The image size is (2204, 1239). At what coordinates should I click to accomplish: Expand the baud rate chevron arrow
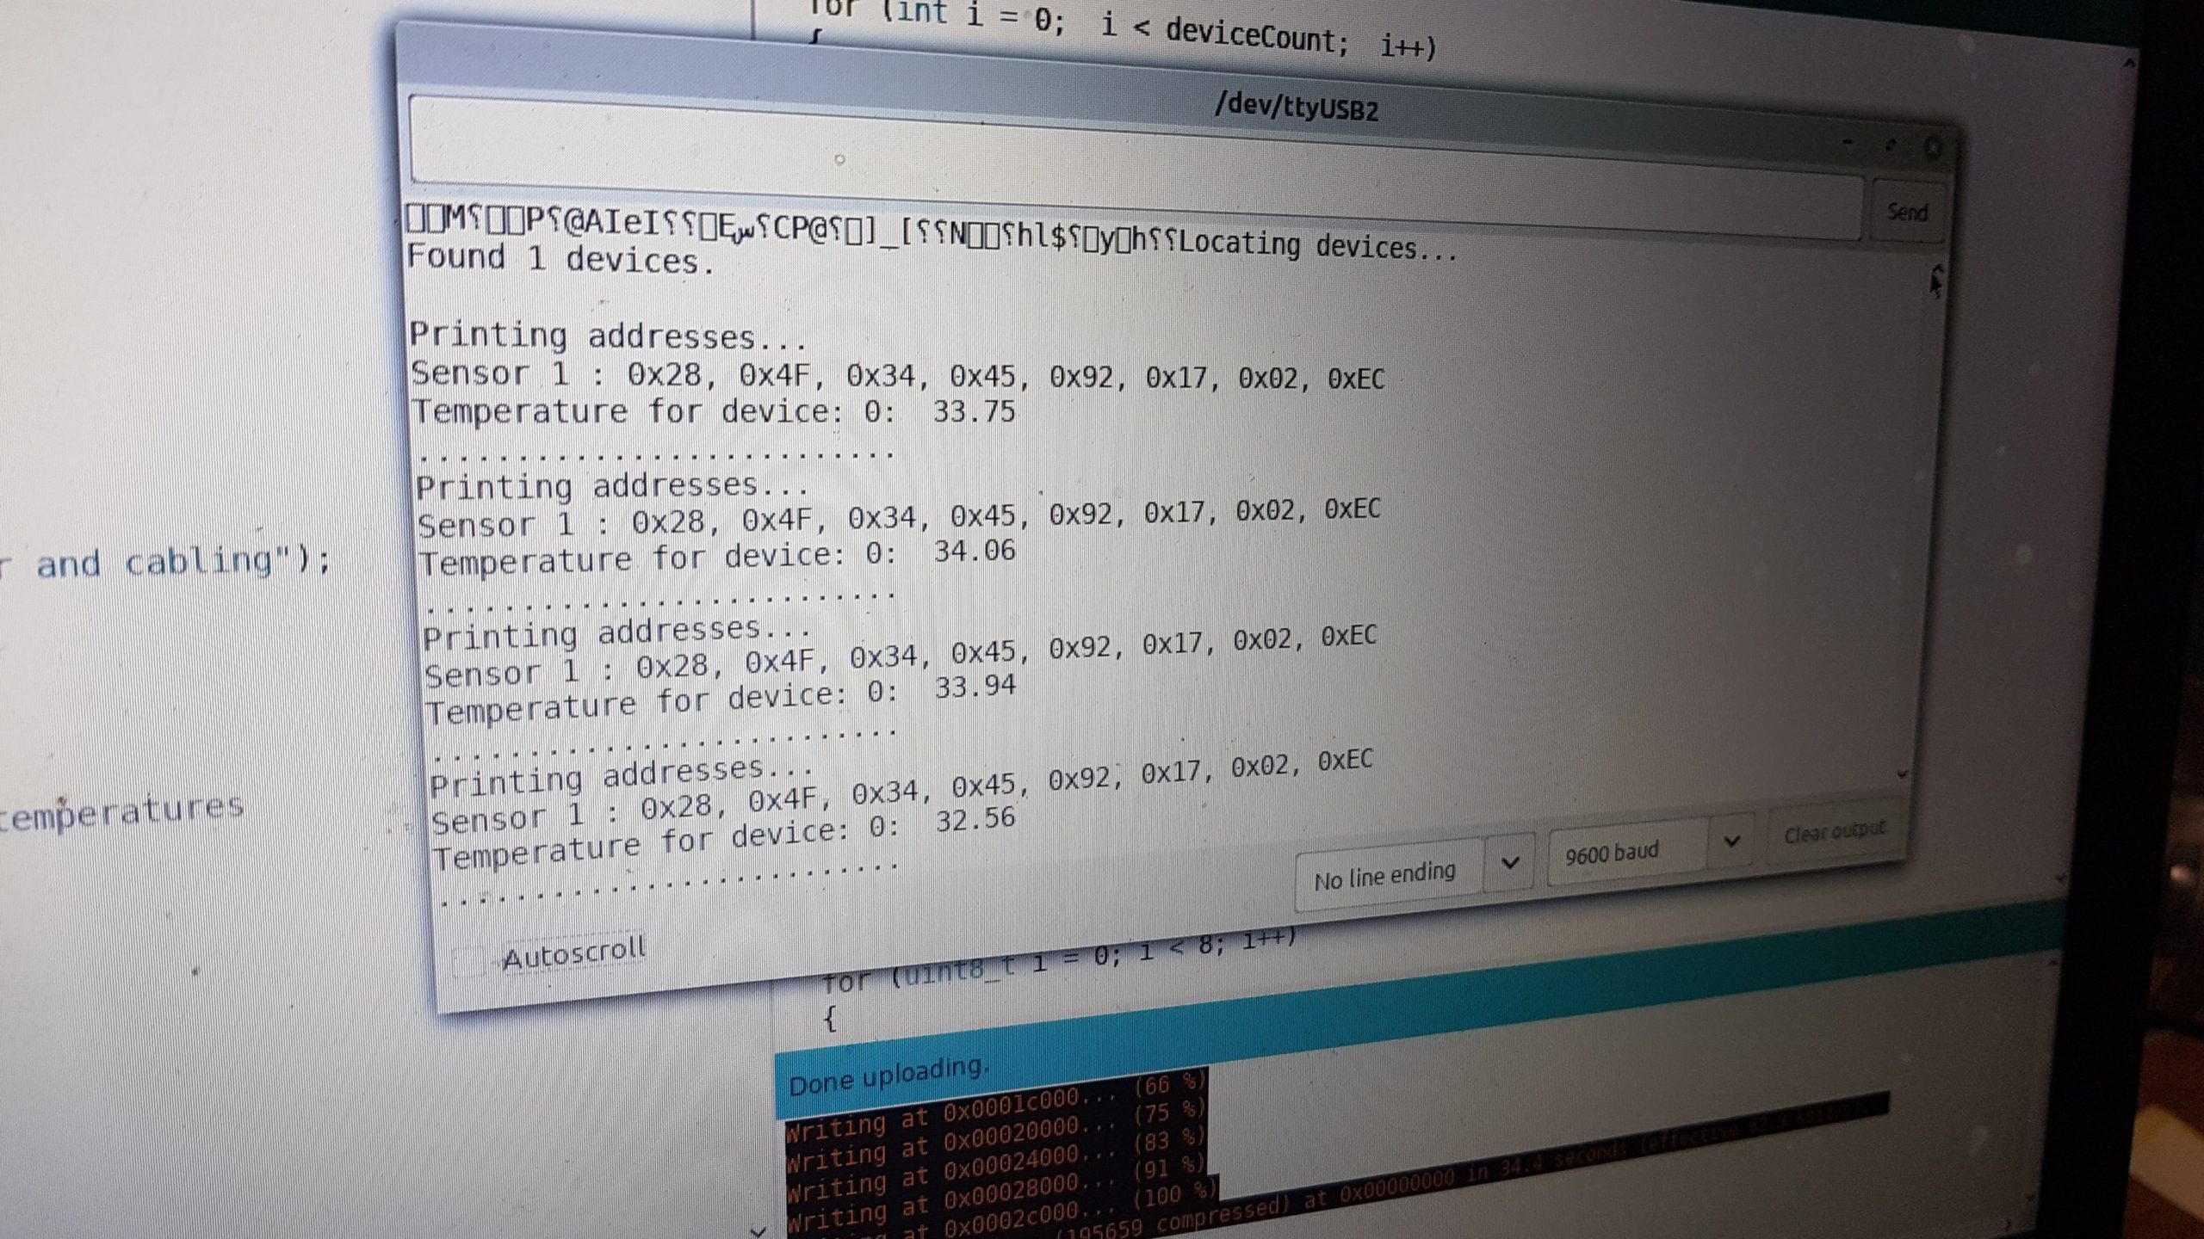[1731, 840]
